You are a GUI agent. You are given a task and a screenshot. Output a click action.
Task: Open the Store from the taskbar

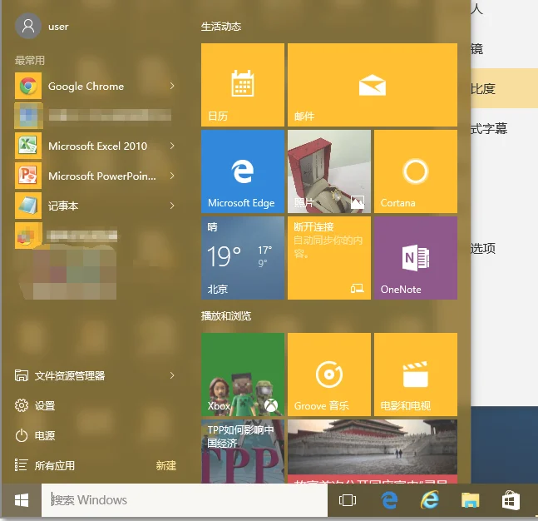(511, 500)
